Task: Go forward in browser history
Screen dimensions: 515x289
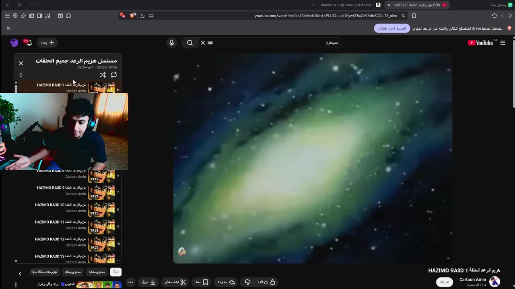Action: 502,16
